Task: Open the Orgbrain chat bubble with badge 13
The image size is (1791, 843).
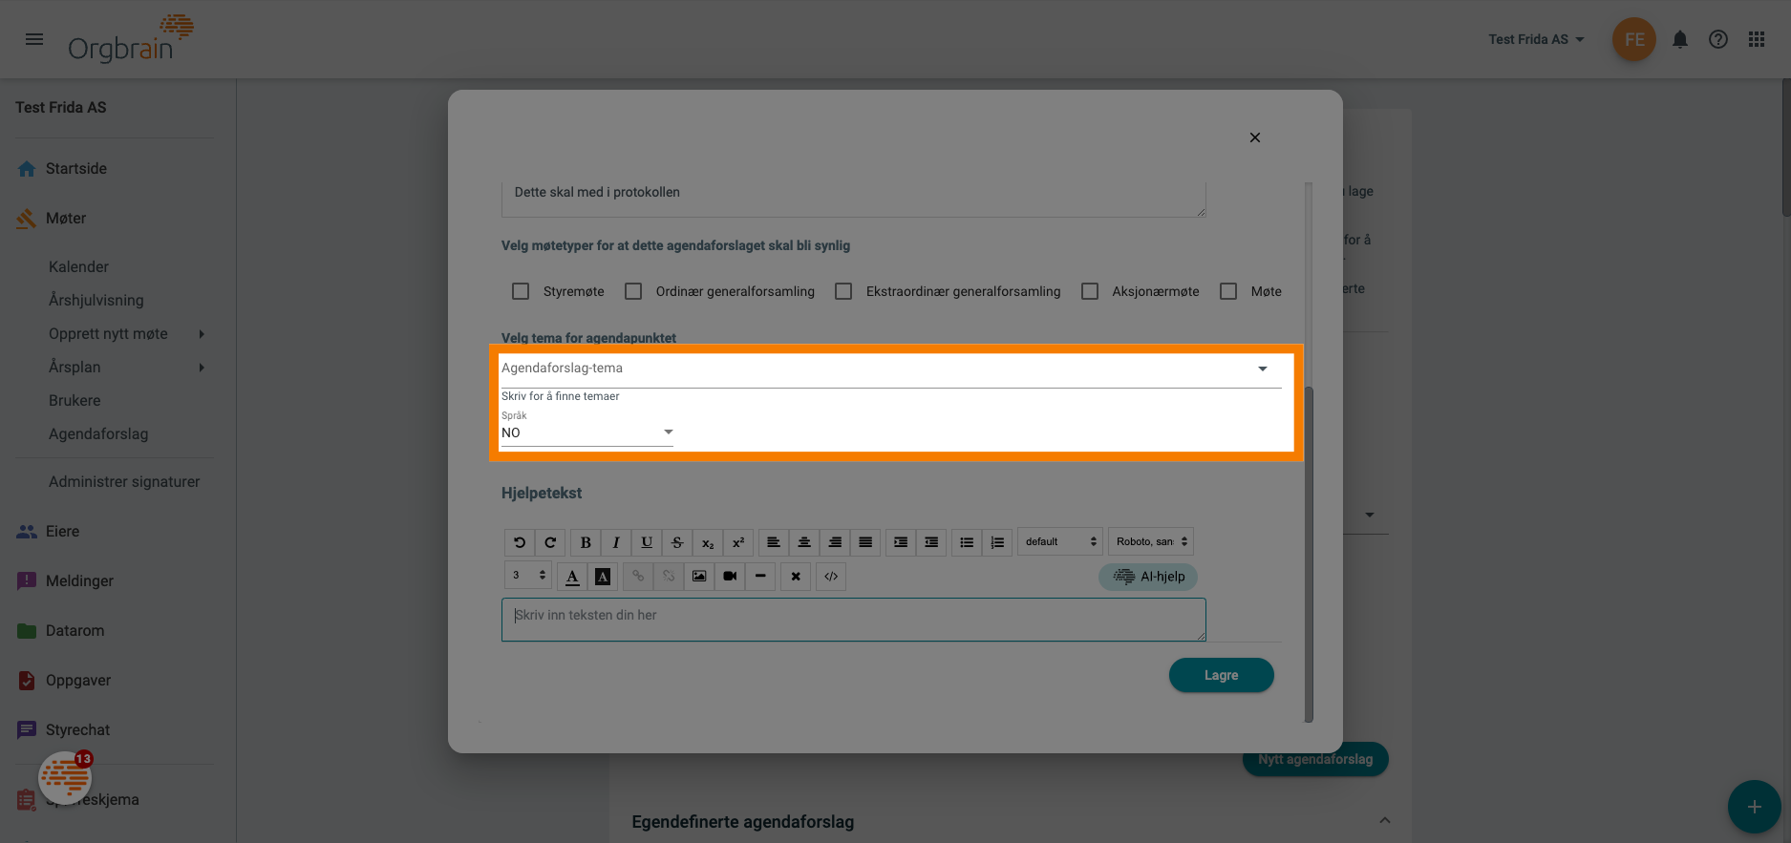Action: 65,778
